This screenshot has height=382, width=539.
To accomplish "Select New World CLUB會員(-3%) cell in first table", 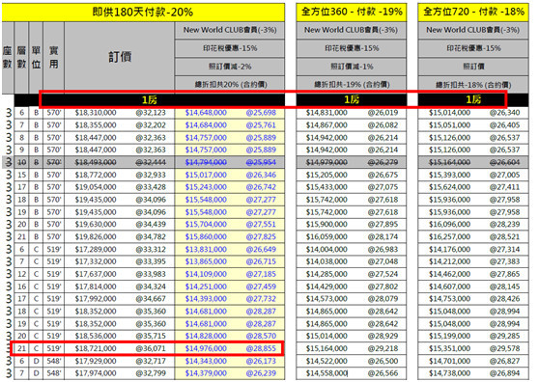I will (230, 30).
